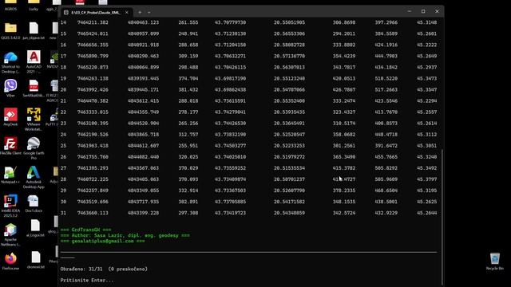Launch the Firefox.exe desktop shortcut

point(10,261)
